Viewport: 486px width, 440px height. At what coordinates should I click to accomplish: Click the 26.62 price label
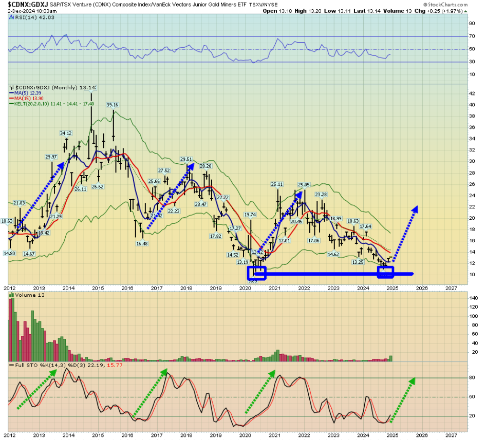click(98, 186)
